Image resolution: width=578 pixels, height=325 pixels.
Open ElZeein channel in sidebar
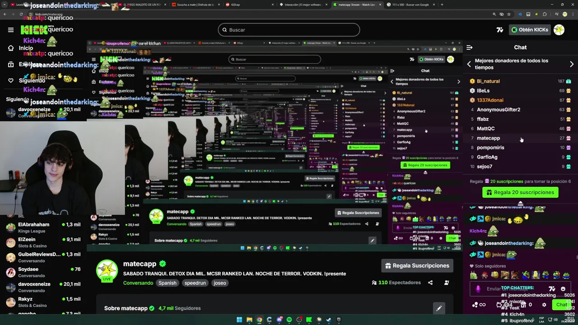[x=43, y=242]
